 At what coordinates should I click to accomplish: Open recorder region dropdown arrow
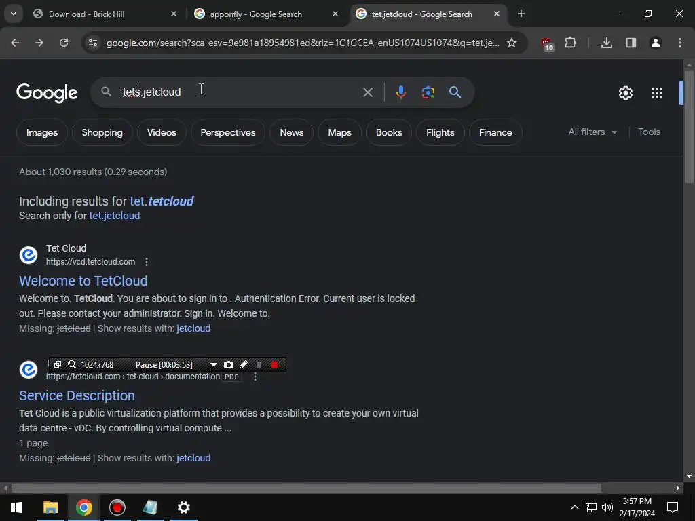(x=214, y=364)
